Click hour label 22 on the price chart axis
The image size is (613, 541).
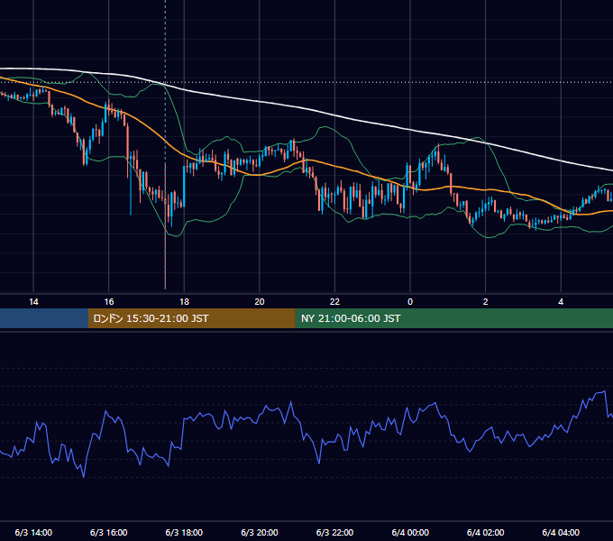click(334, 302)
